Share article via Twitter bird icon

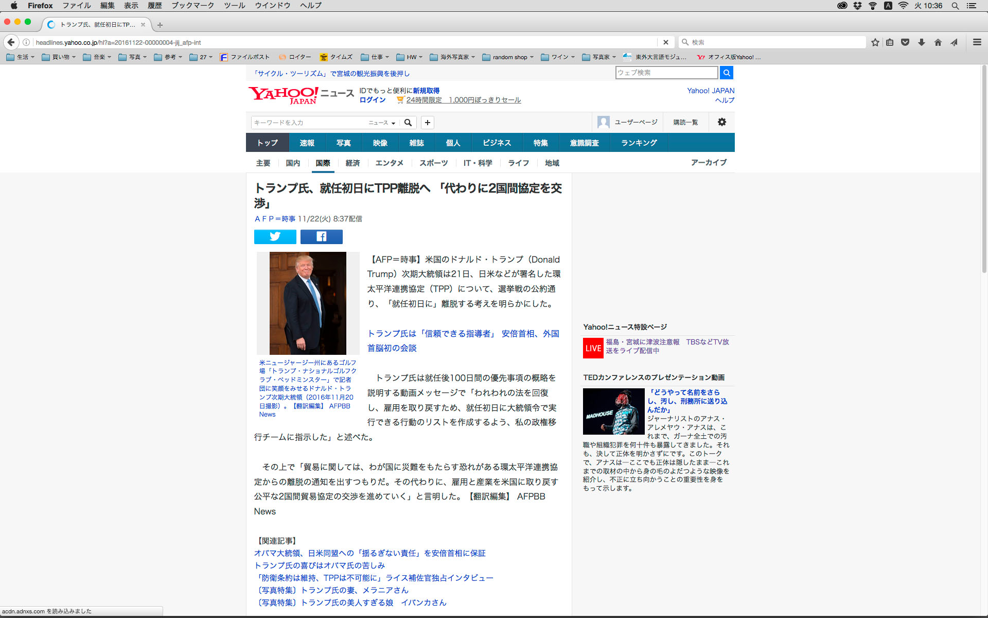275,236
